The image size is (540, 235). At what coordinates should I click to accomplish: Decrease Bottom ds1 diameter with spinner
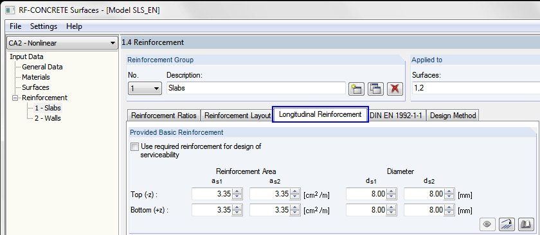coord(391,213)
